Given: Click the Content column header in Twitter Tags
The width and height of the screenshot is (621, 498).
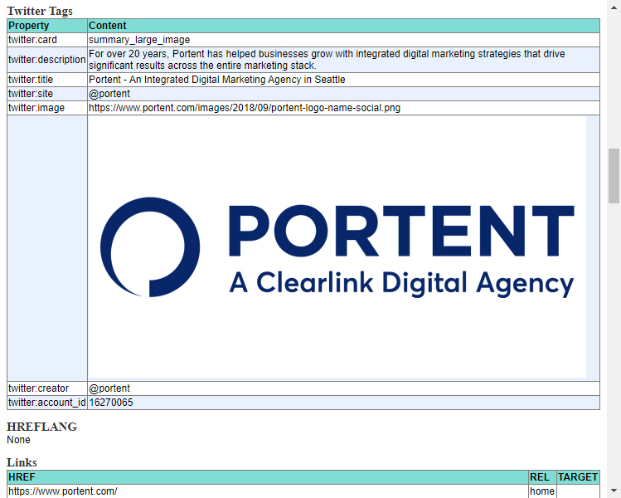Looking at the screenshot, I should coord(343,26).
